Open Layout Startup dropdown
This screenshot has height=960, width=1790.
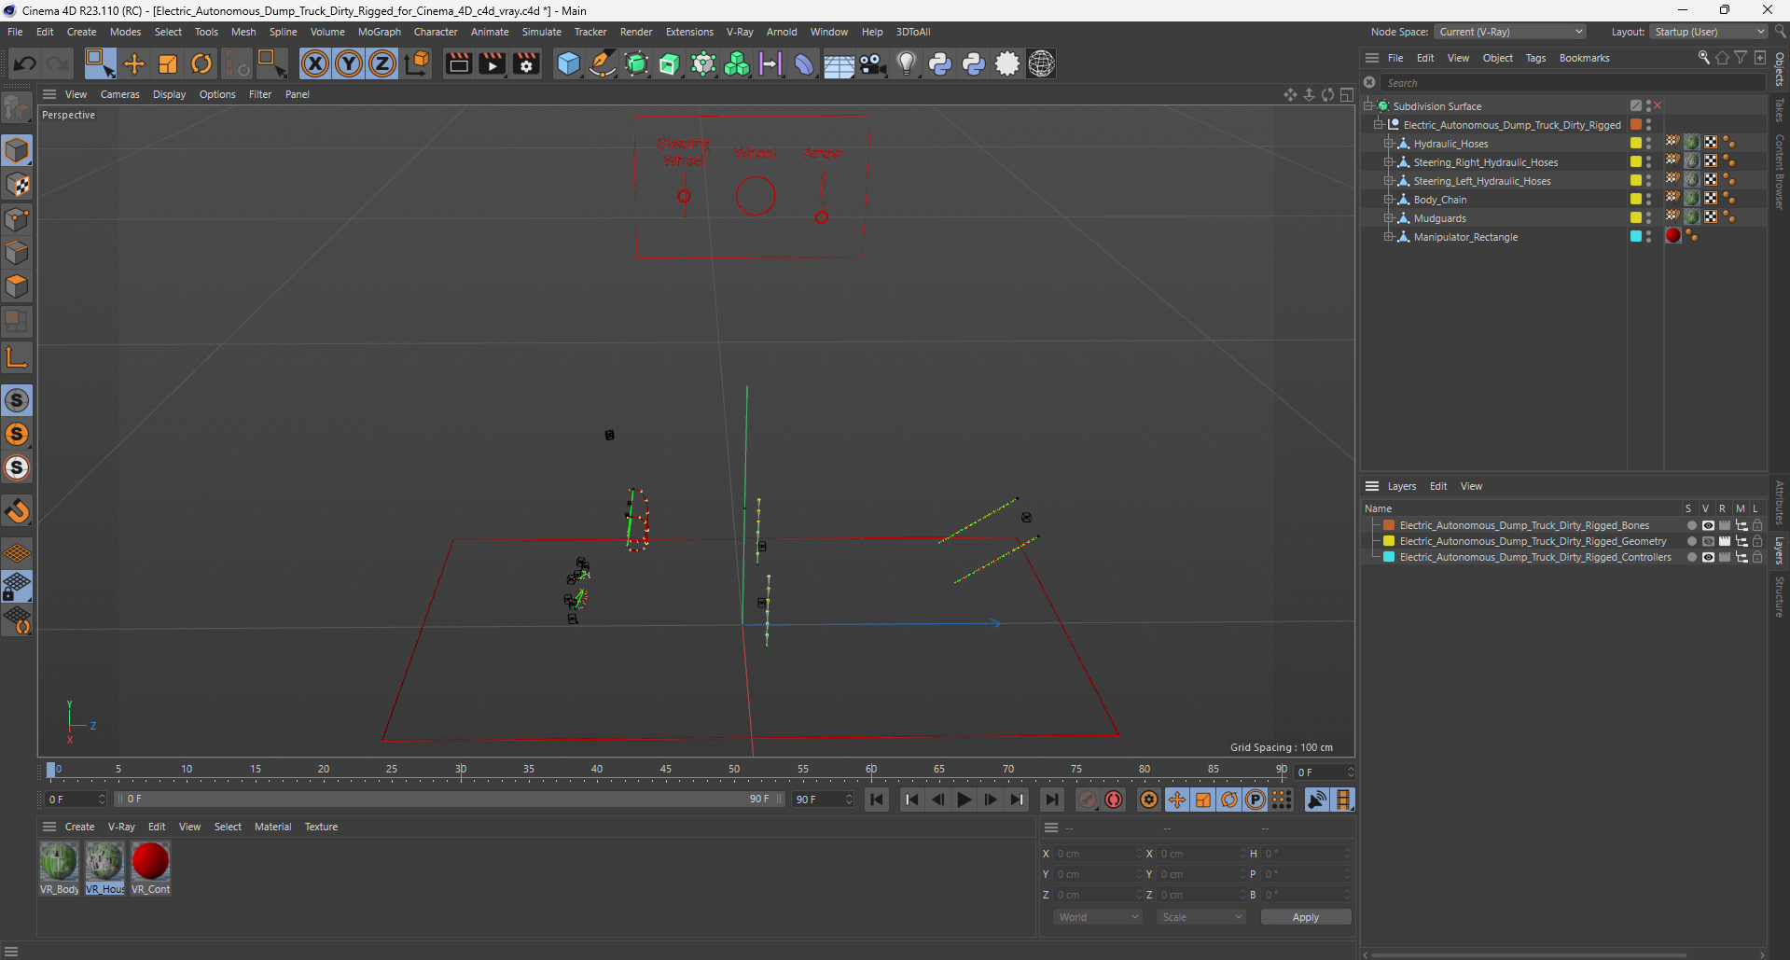pos(1709,32)
